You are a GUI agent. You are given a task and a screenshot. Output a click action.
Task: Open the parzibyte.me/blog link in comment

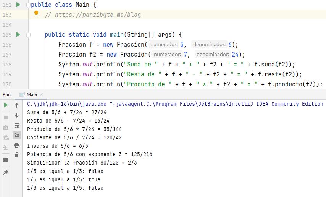98,15
